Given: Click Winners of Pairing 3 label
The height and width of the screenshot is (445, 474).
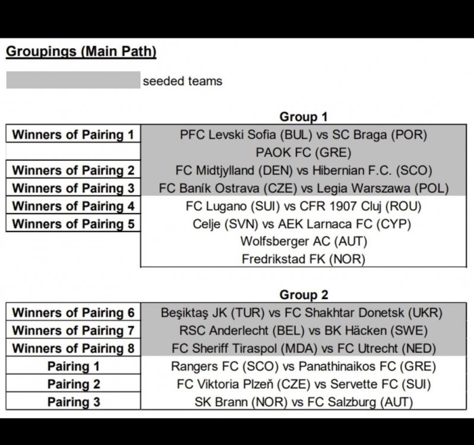Looking at the screenshot, I should pyautogui.click(x=73, y=188).
